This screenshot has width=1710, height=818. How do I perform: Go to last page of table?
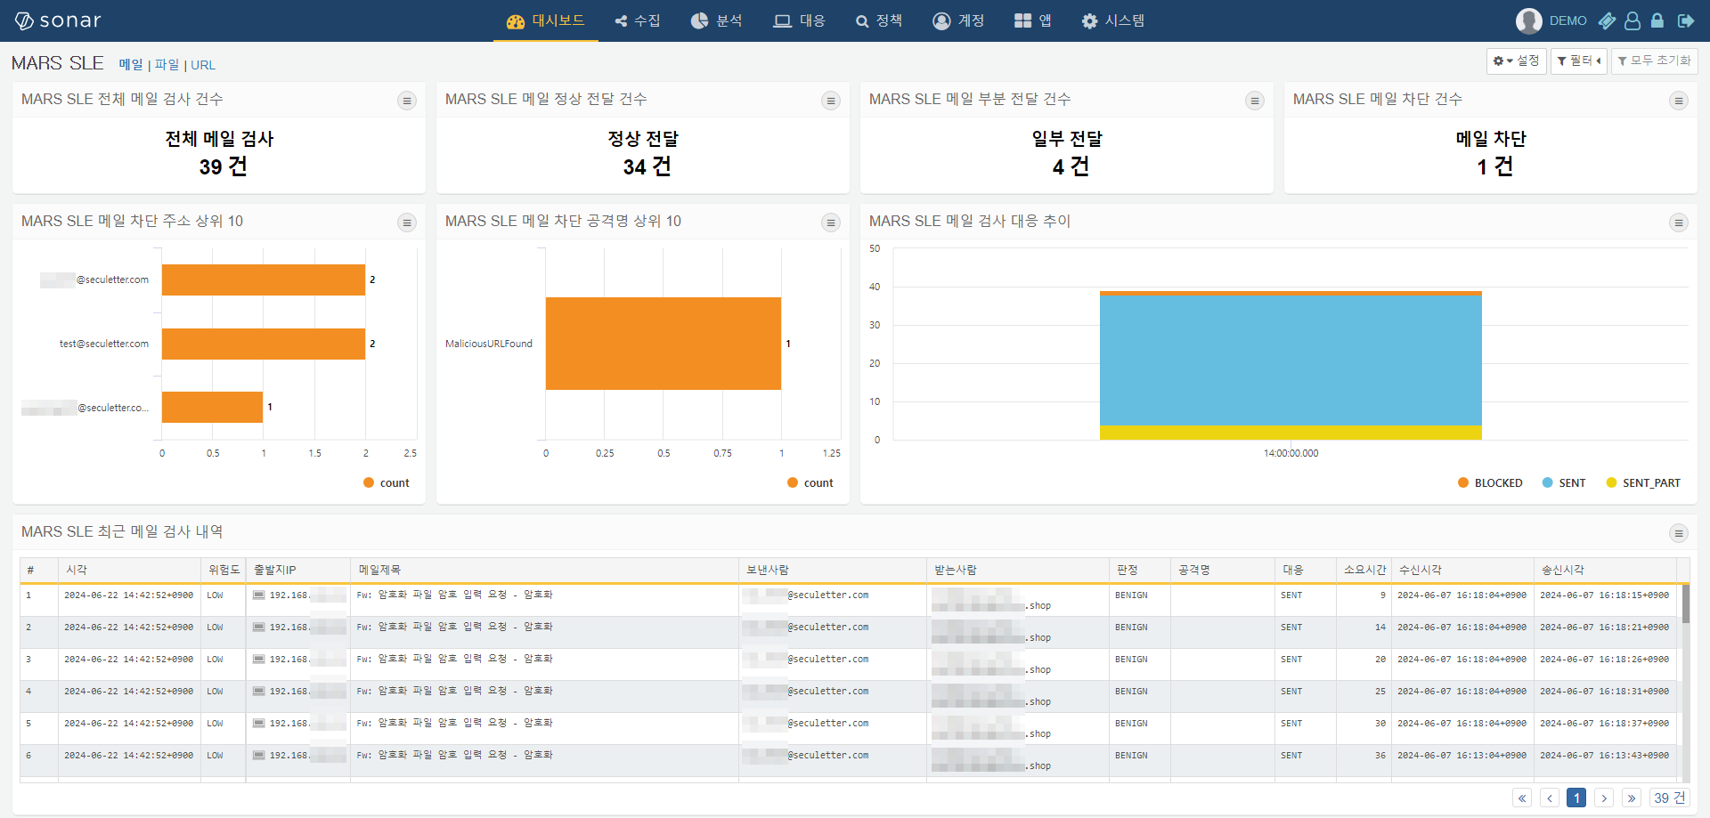1632,798
